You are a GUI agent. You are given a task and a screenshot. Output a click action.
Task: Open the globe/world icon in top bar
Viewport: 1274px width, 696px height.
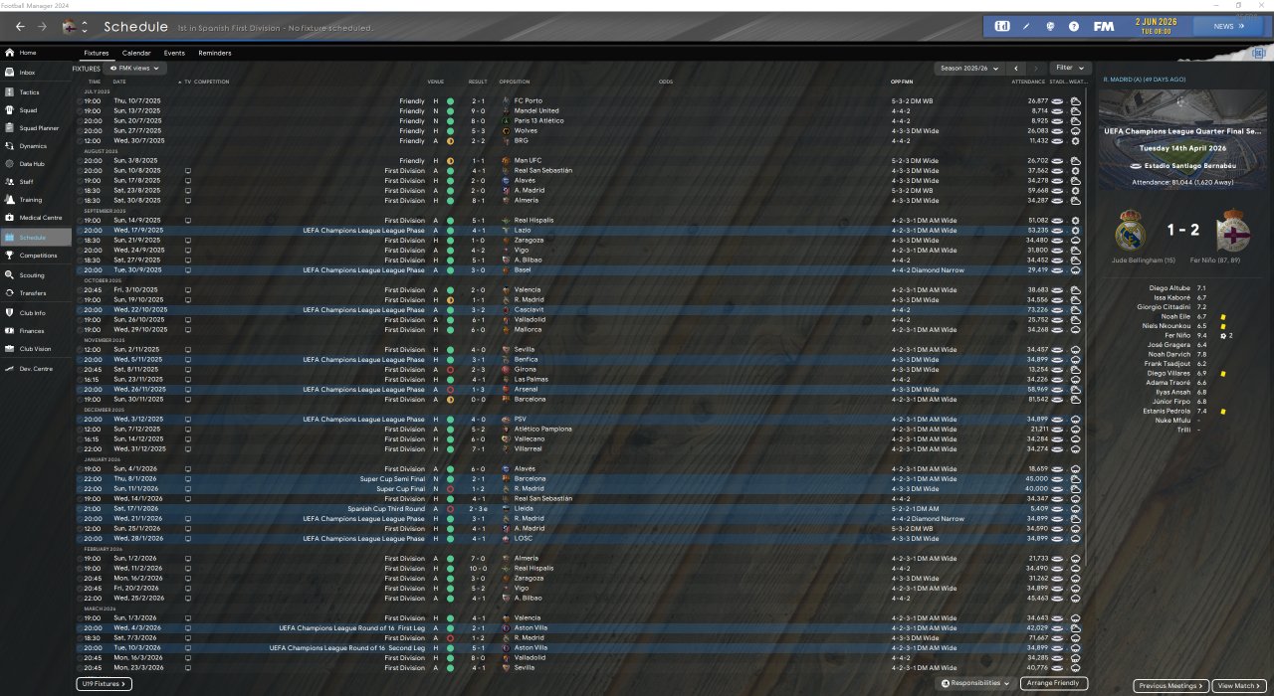(1050, 26)
